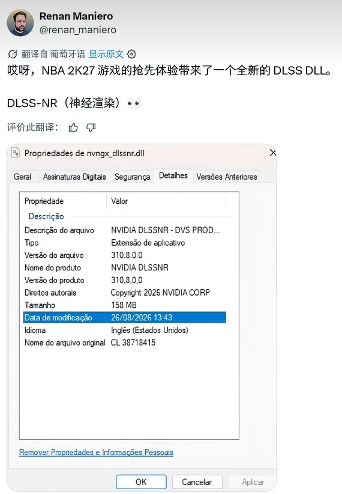This screenshot has width=342, height=494.
Task: Click the value CL 38718415
Action: tap(133, 343)
